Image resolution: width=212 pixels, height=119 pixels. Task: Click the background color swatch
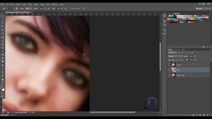tap(4, 90)
